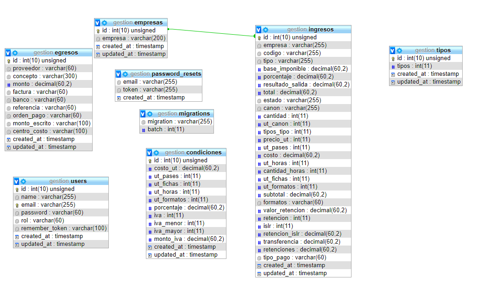Click the hash icon beside ingresos base_imponible

(x=259, y=69)
